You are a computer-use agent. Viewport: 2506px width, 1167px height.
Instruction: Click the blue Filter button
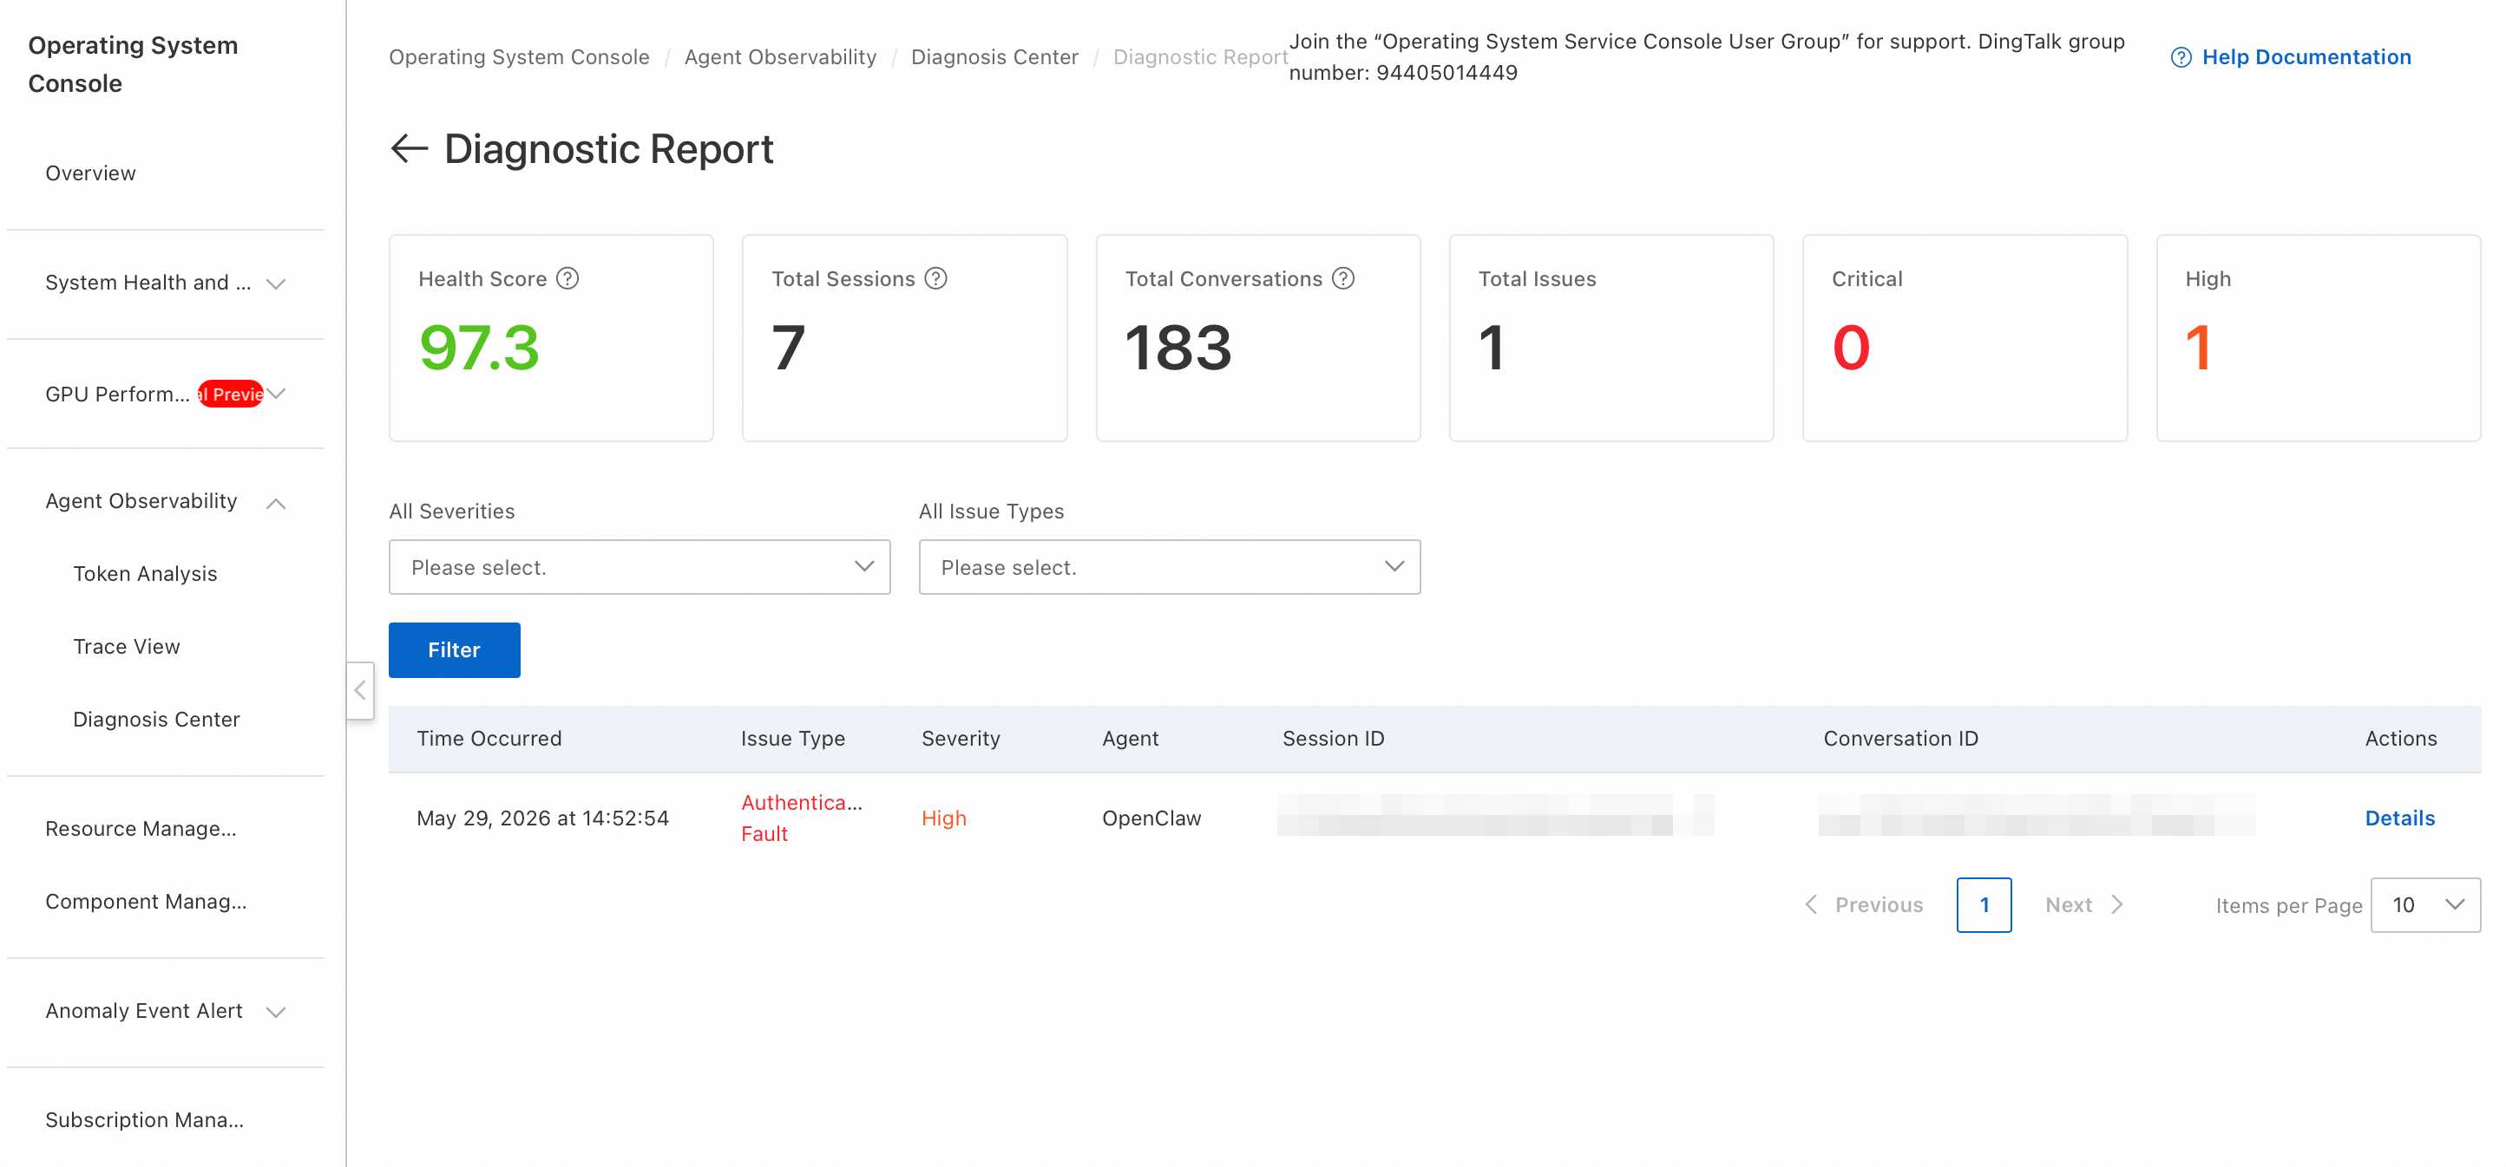(455, 650)
